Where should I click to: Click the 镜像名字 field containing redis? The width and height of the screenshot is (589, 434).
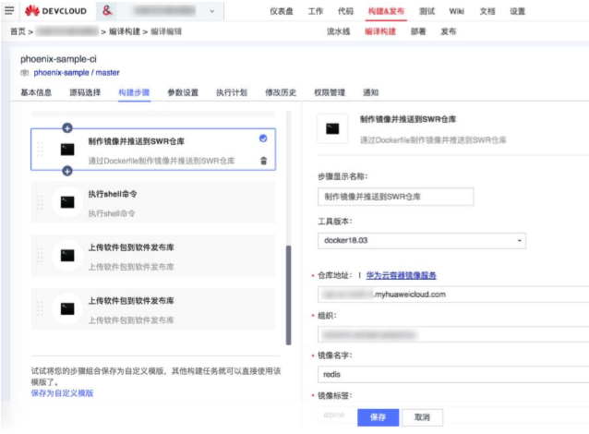[x=453, y=375]
